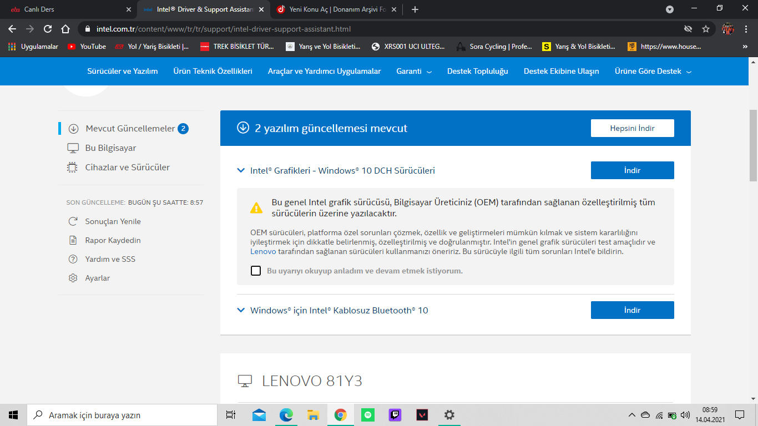Follow the Lenovo link in the warning
The height and width of the screenshot is (426, 758).
(x=263, y=251)
